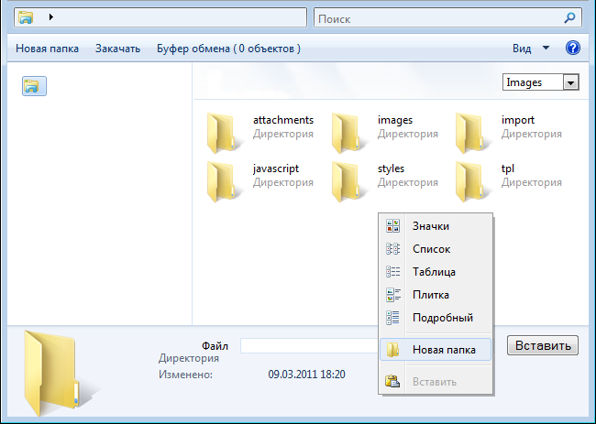Choose Значки in the context menu
Viewport: 596px width, 424px height.
436,226
